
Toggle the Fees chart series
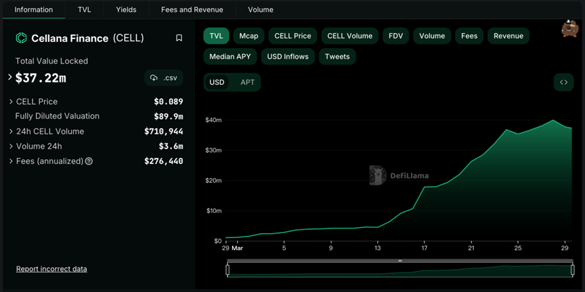pyautogui.click(x=469, y=36)
